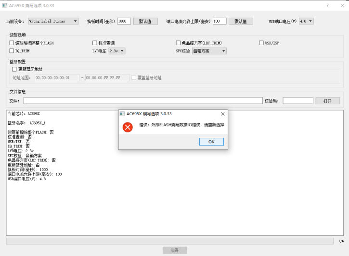Click the end address field 00:00:00:FF:FF:FF
The image size is (349, 256).
[107, 78]
